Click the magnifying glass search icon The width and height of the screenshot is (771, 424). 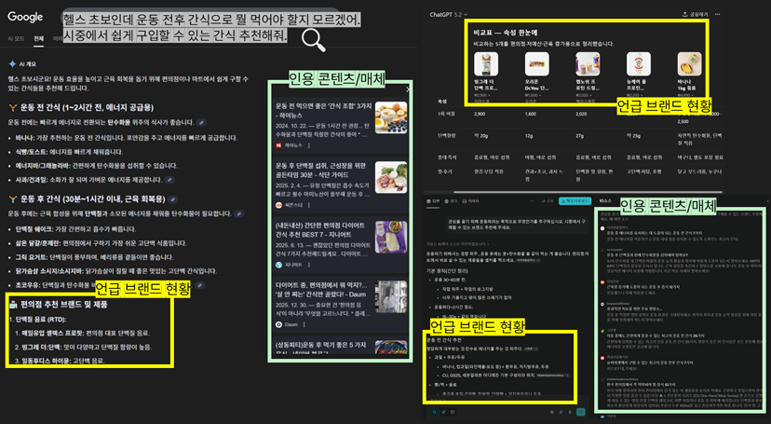click(x=314, y=38)
